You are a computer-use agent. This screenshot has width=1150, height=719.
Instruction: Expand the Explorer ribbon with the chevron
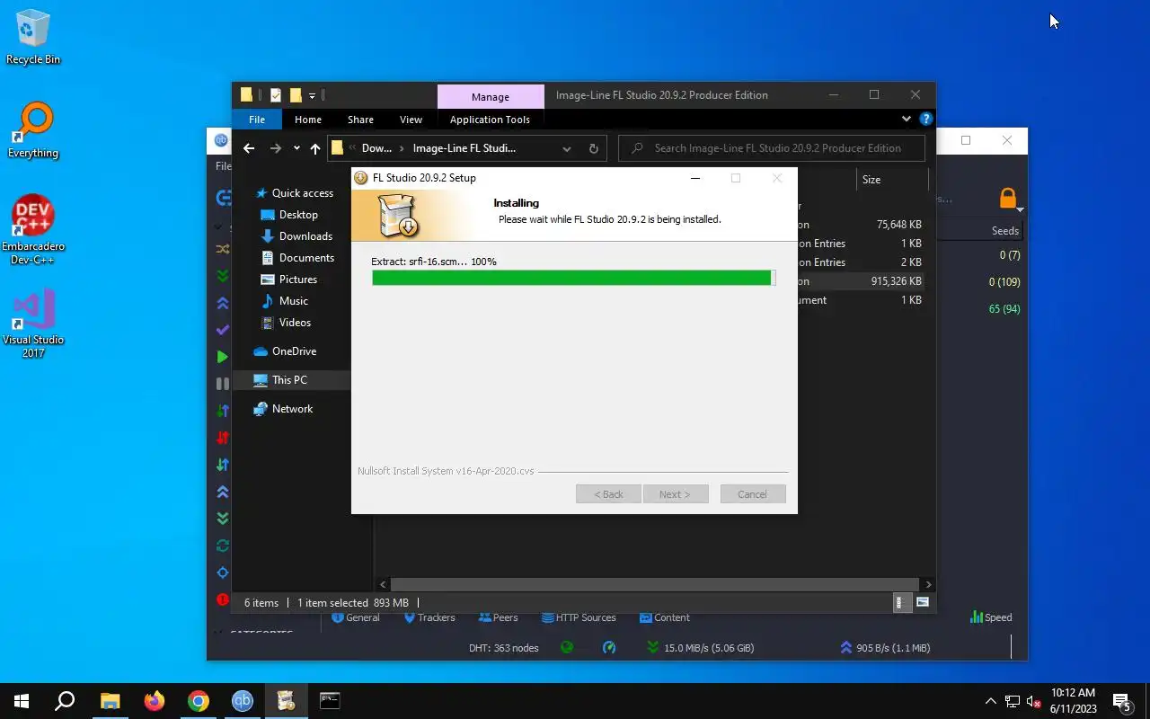click(x=906, y=119)
